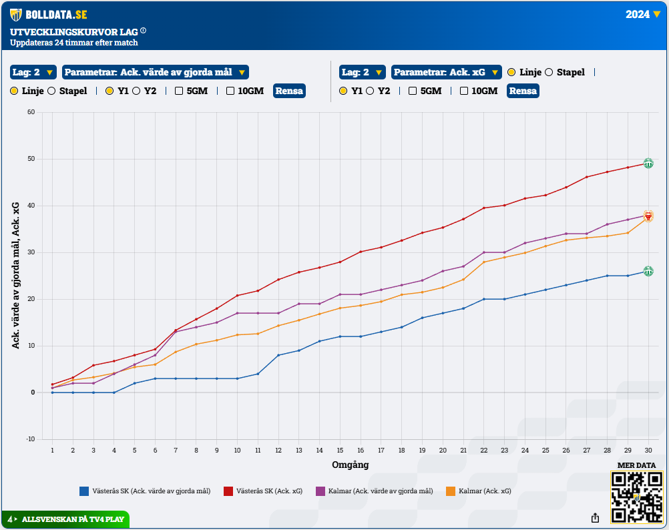Select Stapel chart type in left panel
The width and height of the screenshot is (669, 530).
tap(51, 91)
